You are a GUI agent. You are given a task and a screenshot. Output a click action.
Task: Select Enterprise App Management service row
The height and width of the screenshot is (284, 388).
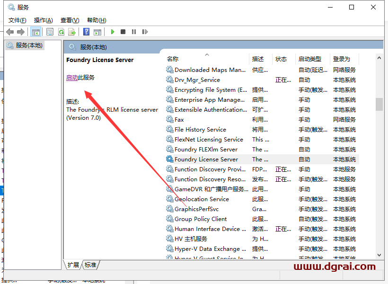click(262, 99)
